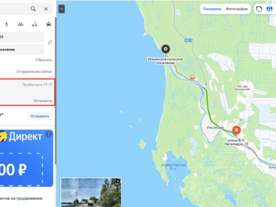Collapse the side panel with arrow button
Screen dimensions: 276x207
(x=62, y=9)
